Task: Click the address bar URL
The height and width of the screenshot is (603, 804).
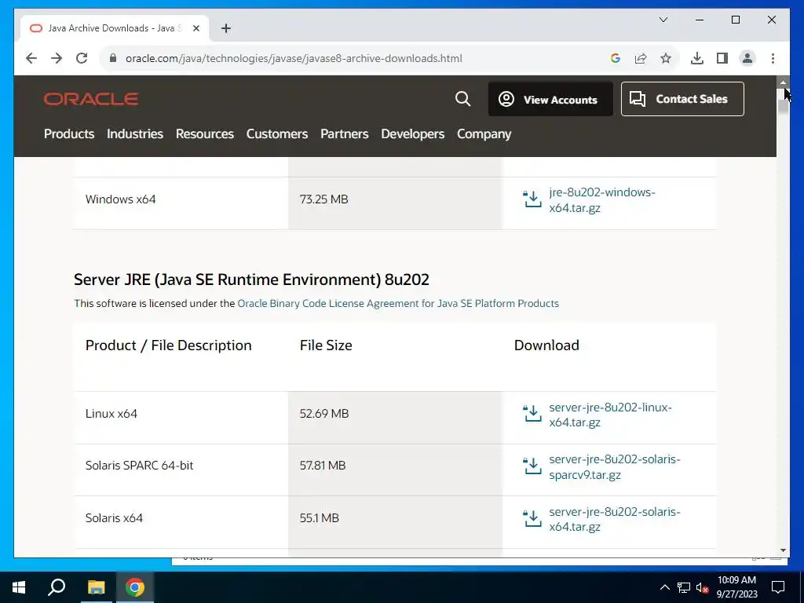Action: coord(294,58)
